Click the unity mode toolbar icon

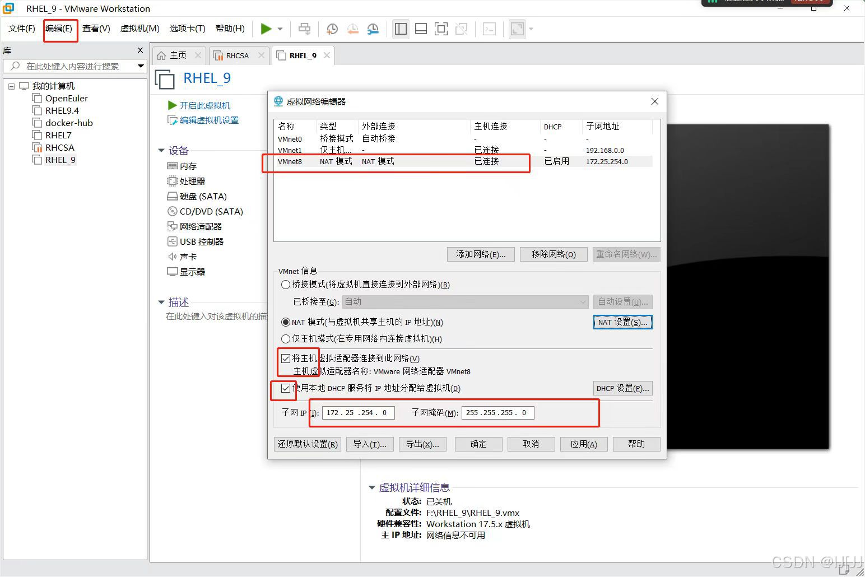click(462, 29)
